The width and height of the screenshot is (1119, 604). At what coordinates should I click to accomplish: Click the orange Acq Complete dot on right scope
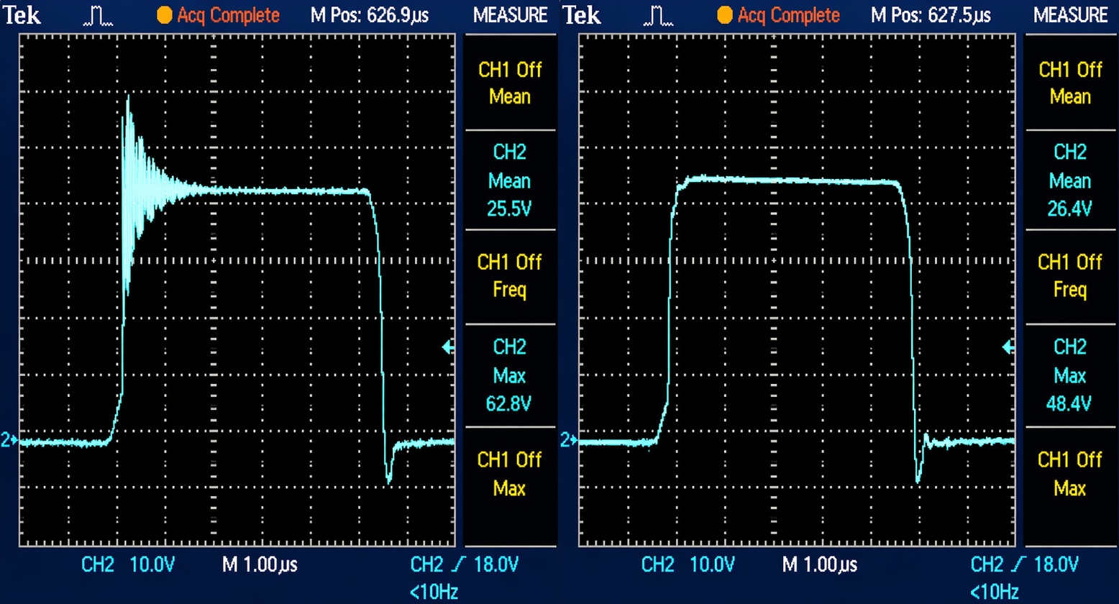click(x=726, y=15)
